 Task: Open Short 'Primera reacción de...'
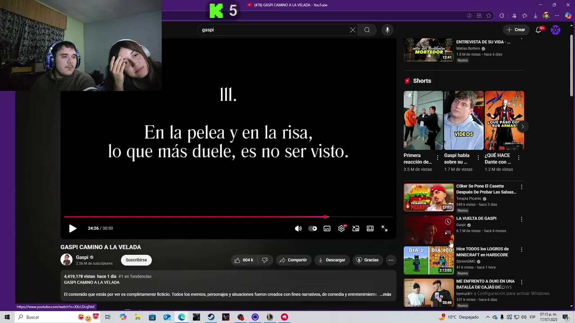tap(423, 120)
